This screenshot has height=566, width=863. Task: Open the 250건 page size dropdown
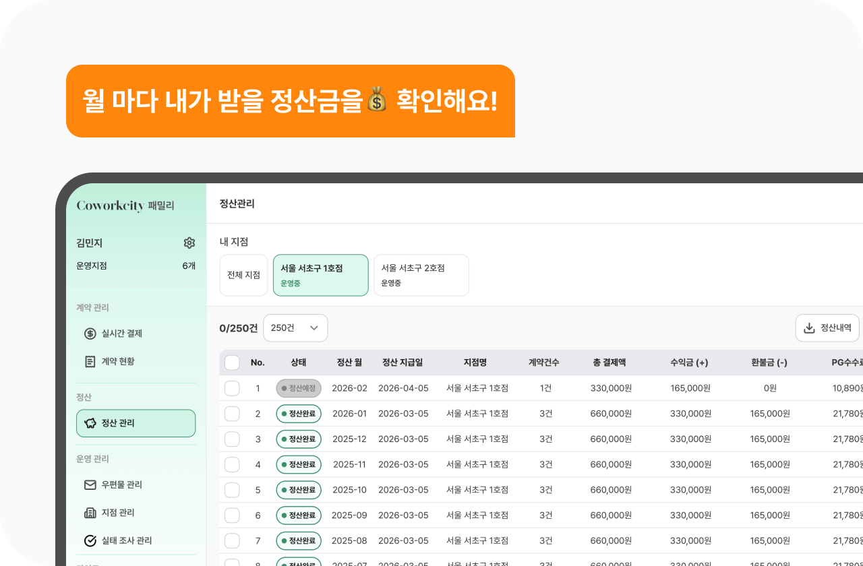pyautogui.click(x=295, y=328)
